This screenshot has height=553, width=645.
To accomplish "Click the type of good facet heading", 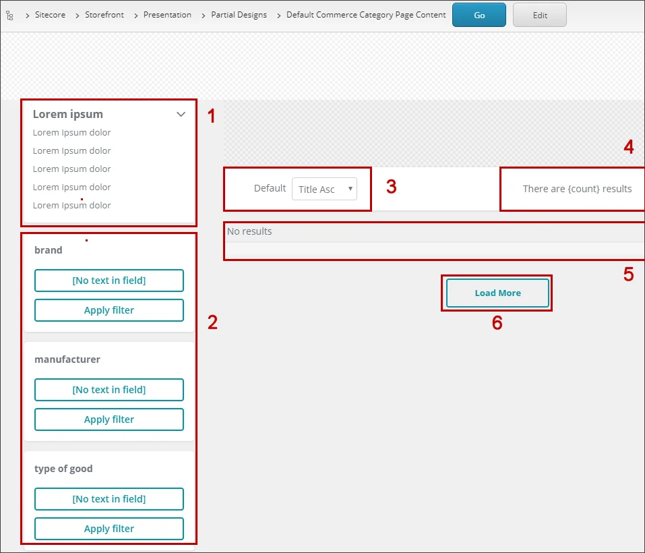I will (64, 469).
